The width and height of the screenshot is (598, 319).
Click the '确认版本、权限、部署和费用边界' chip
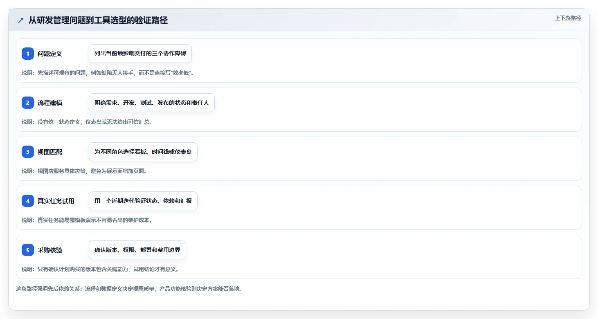[137, 250]
